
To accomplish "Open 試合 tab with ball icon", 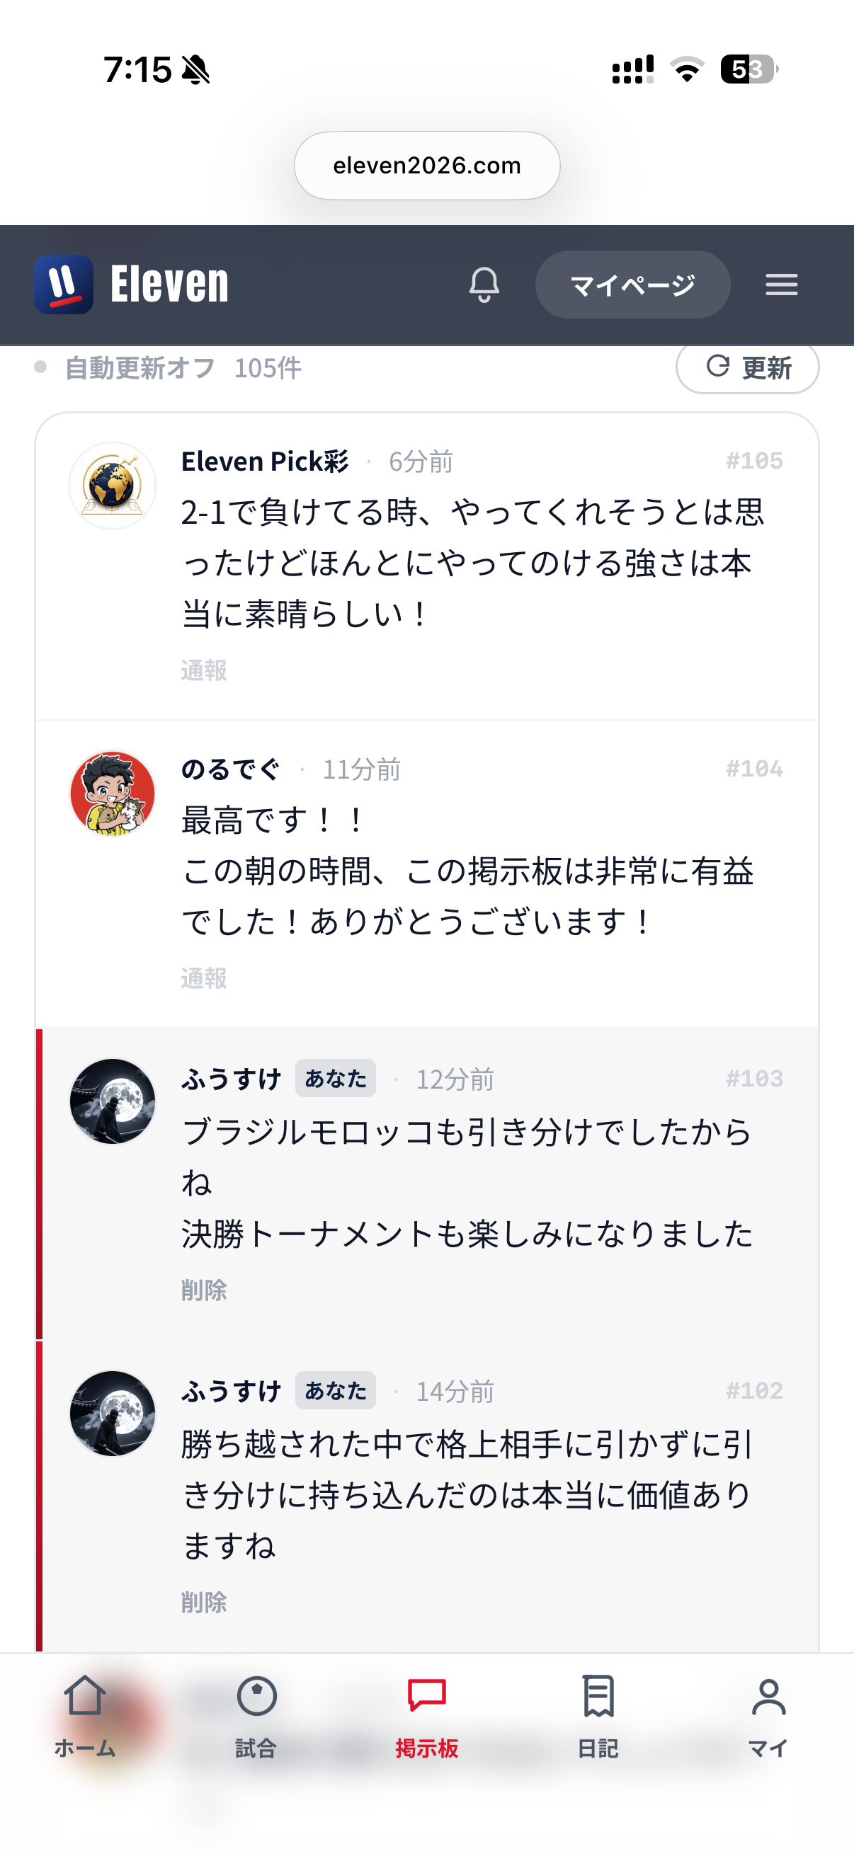I will point(256,1717).
